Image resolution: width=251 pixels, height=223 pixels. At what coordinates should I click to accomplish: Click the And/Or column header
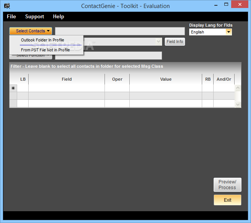pos(224,79)
